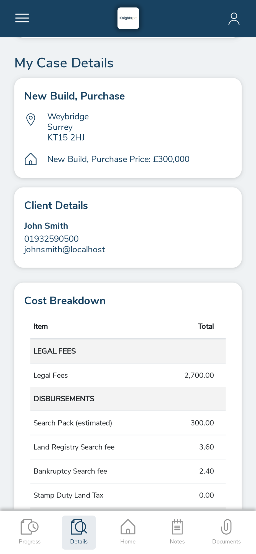
Task: Go to the Home tab
Action: 128,532
